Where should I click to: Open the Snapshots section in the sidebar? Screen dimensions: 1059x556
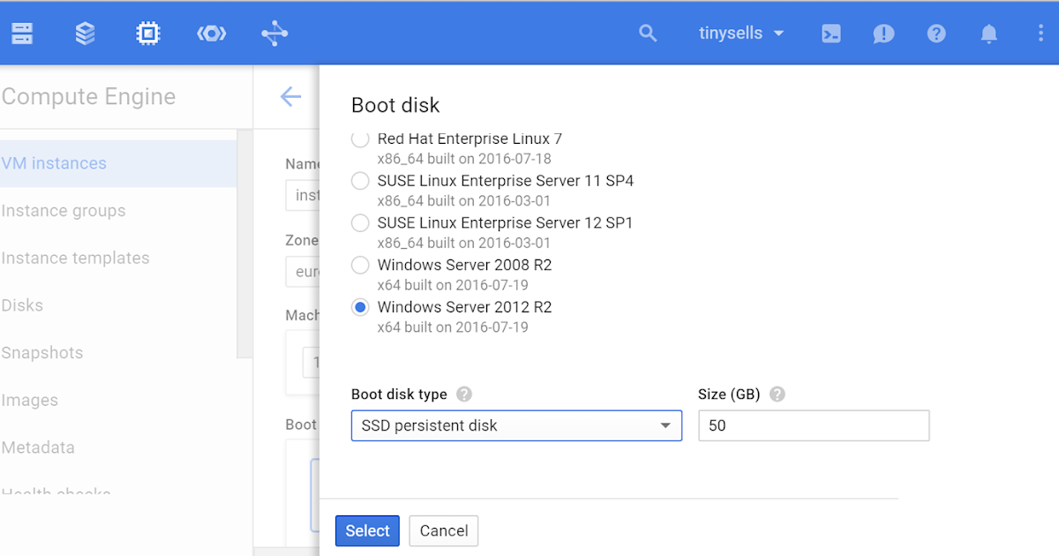click(42, 352)
